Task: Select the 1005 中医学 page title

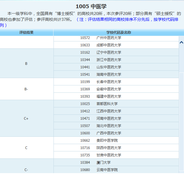Action: click(91, 6)
